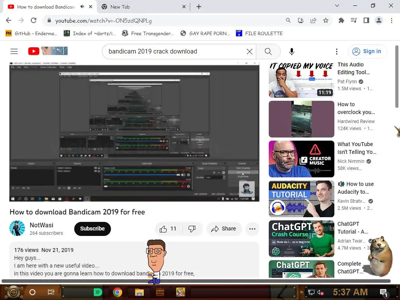Mute the tab via speaker icon

click(x=82, y=7)
